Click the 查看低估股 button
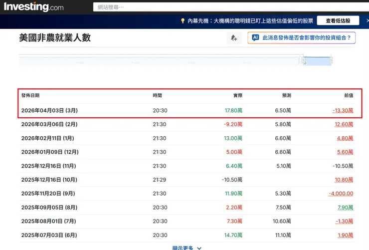369x250 pixels. click(338, 21)
